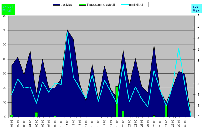Click the cyan 'abs Max' axis title box
205x132 pixels.
point(196,9)
